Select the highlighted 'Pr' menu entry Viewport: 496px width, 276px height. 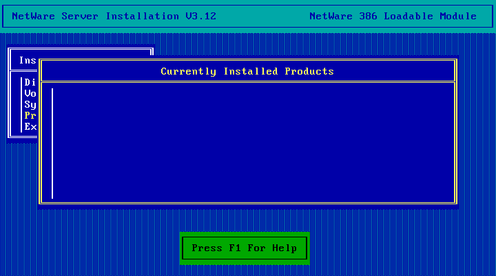pos(30,116)
